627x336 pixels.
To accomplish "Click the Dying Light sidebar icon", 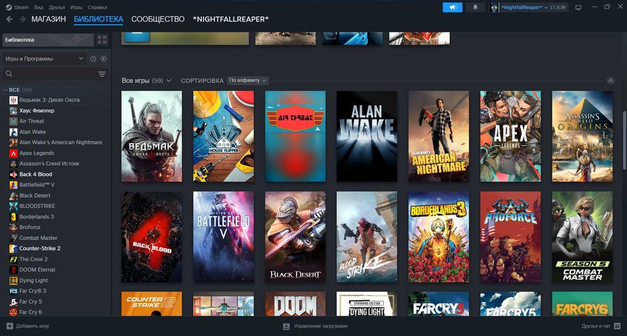I will click(13, 280).
